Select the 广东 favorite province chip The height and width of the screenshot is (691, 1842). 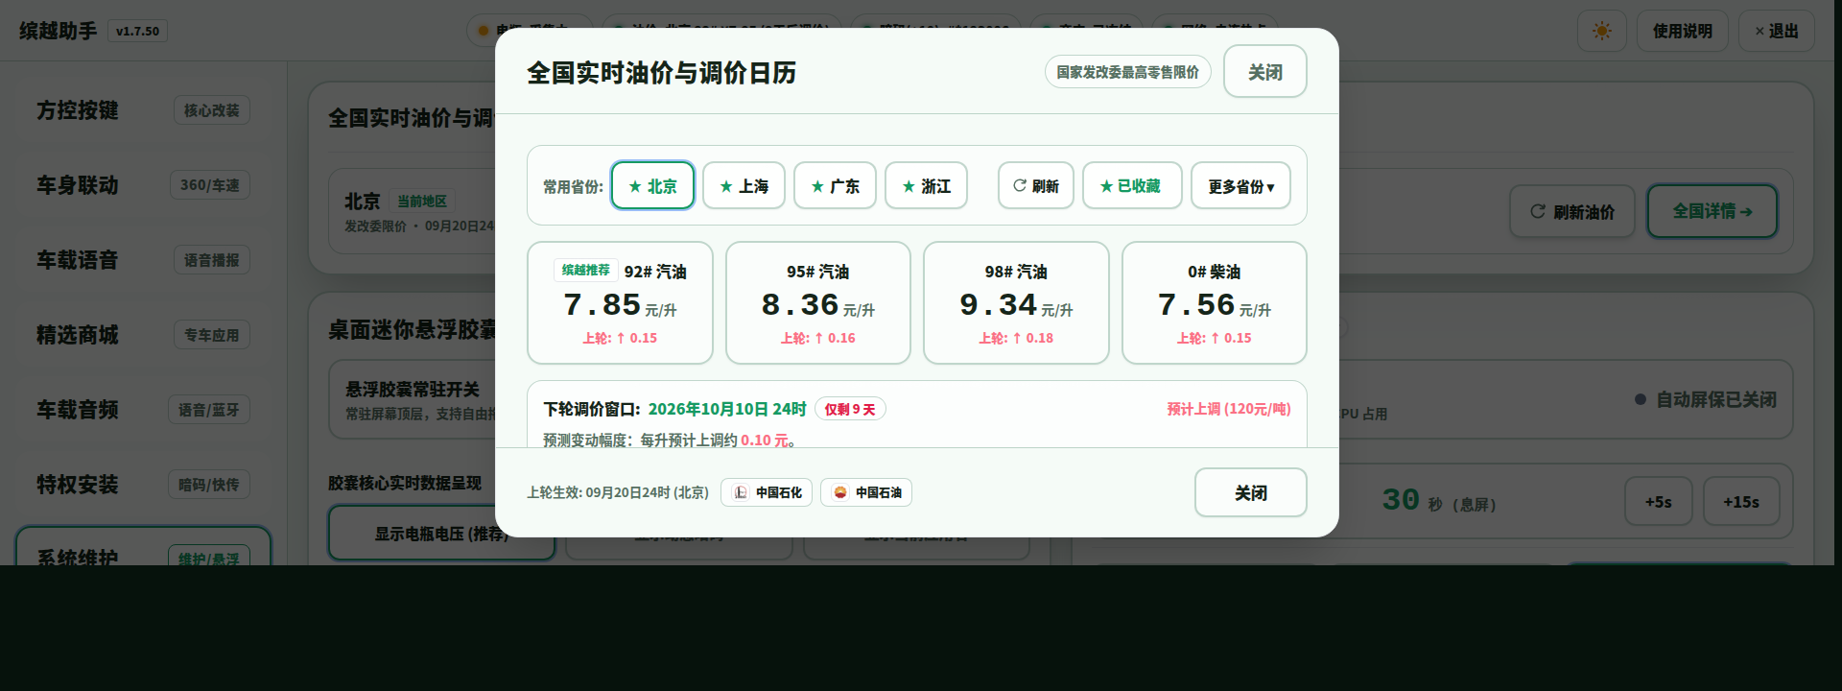click(835, 185)
